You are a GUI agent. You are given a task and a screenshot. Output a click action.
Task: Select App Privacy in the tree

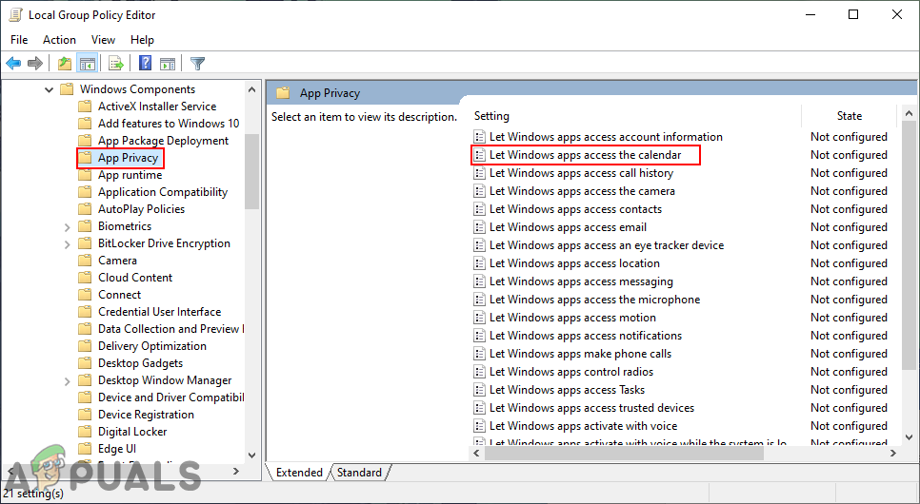128,158
